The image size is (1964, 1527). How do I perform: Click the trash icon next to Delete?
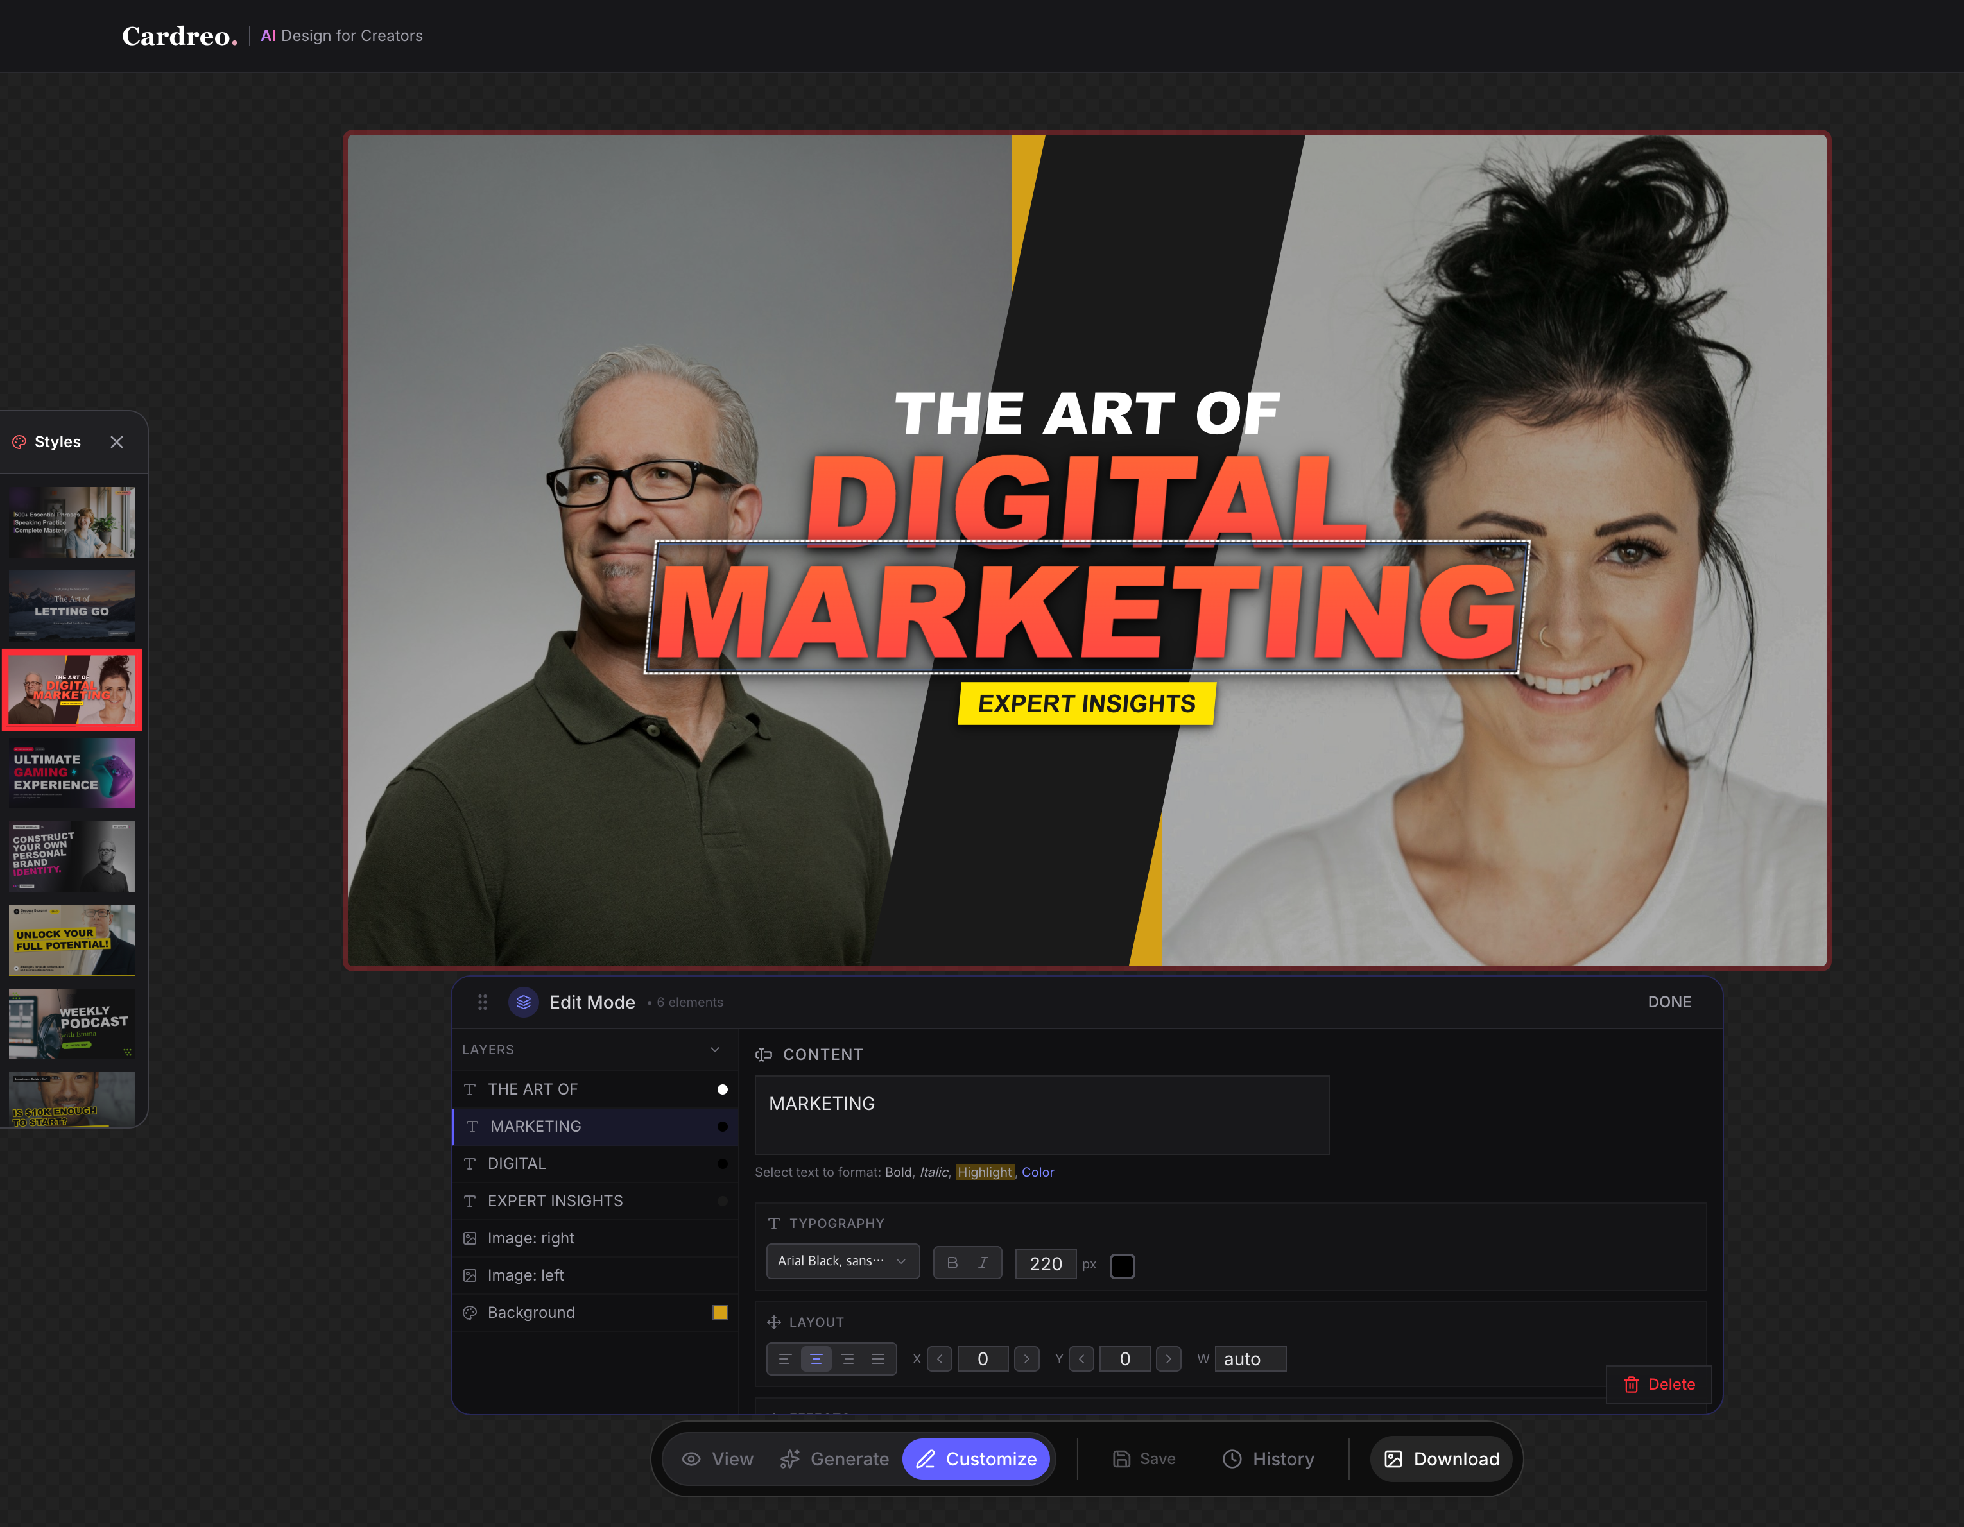point(1632,1385)
